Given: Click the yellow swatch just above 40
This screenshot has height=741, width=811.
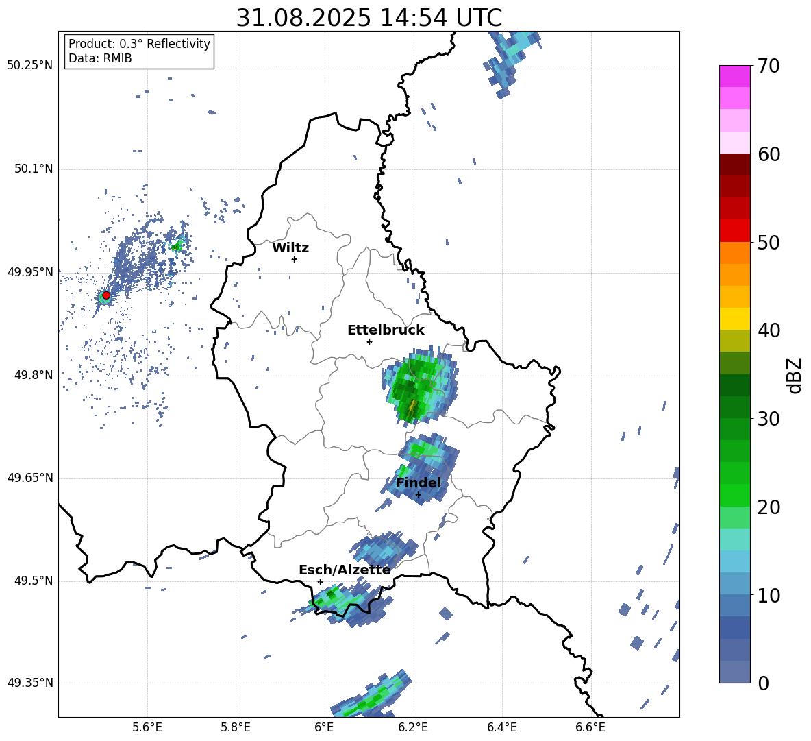Looking at the screenshot, I should (x=734, y=319).
